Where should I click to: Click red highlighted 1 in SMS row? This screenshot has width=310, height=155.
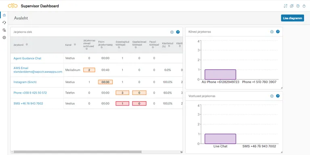point(122,104)
